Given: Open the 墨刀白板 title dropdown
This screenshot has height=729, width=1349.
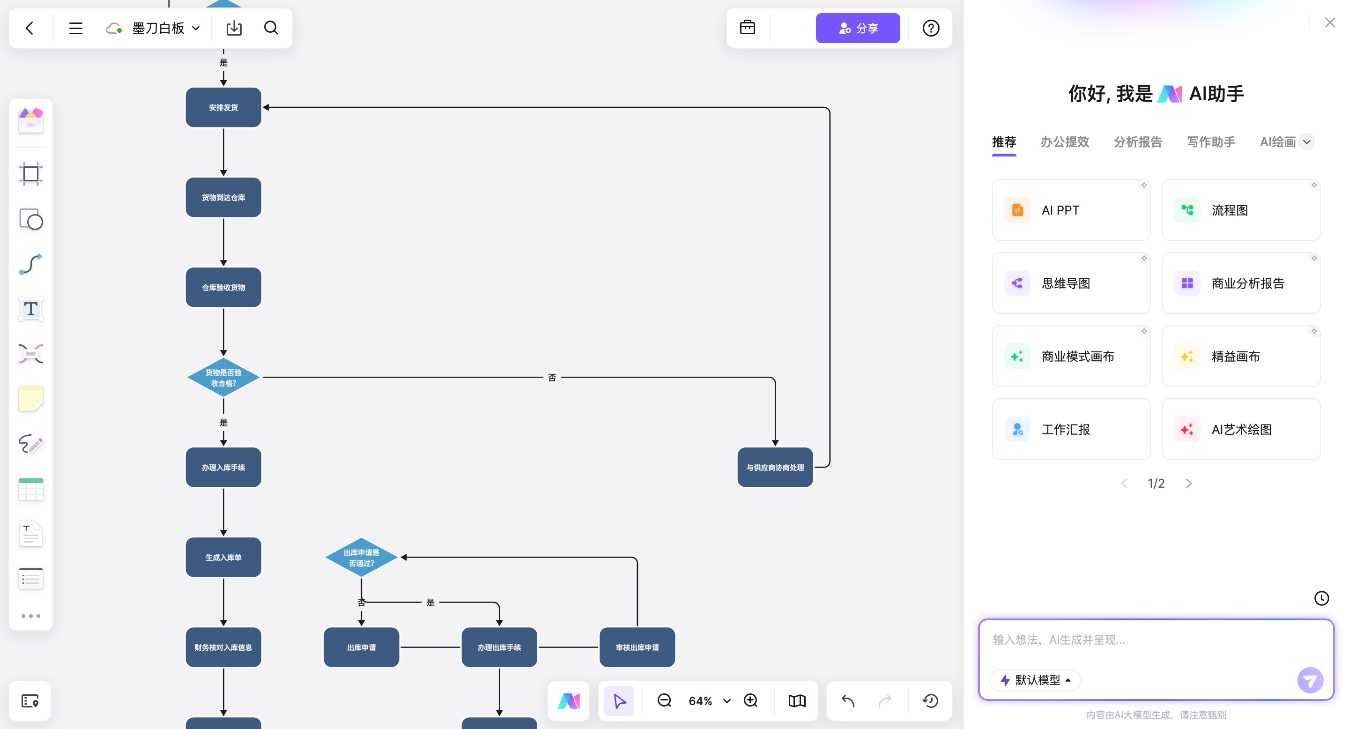Looking at the screenshot, I should [196, 28].
